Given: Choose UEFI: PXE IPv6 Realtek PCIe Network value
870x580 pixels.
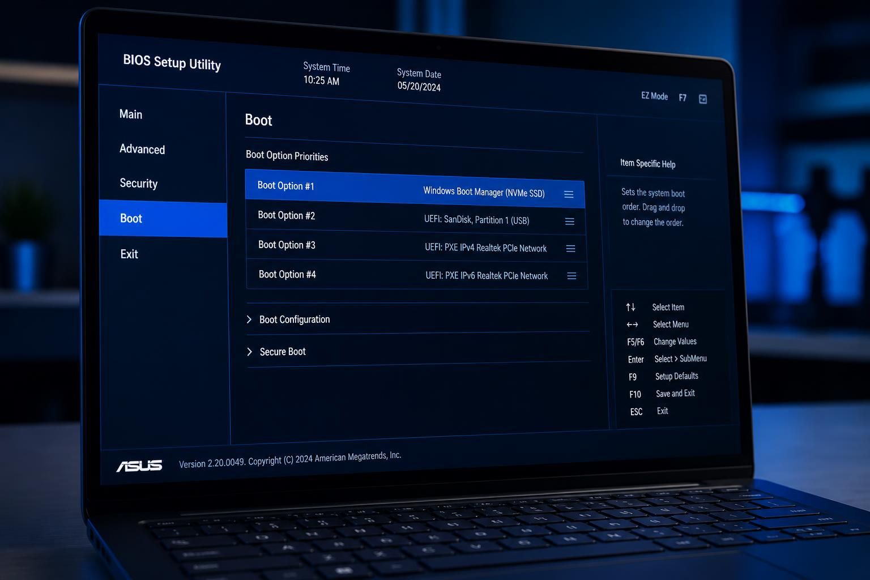Looking at the screenshot, I should coord(487,276).
